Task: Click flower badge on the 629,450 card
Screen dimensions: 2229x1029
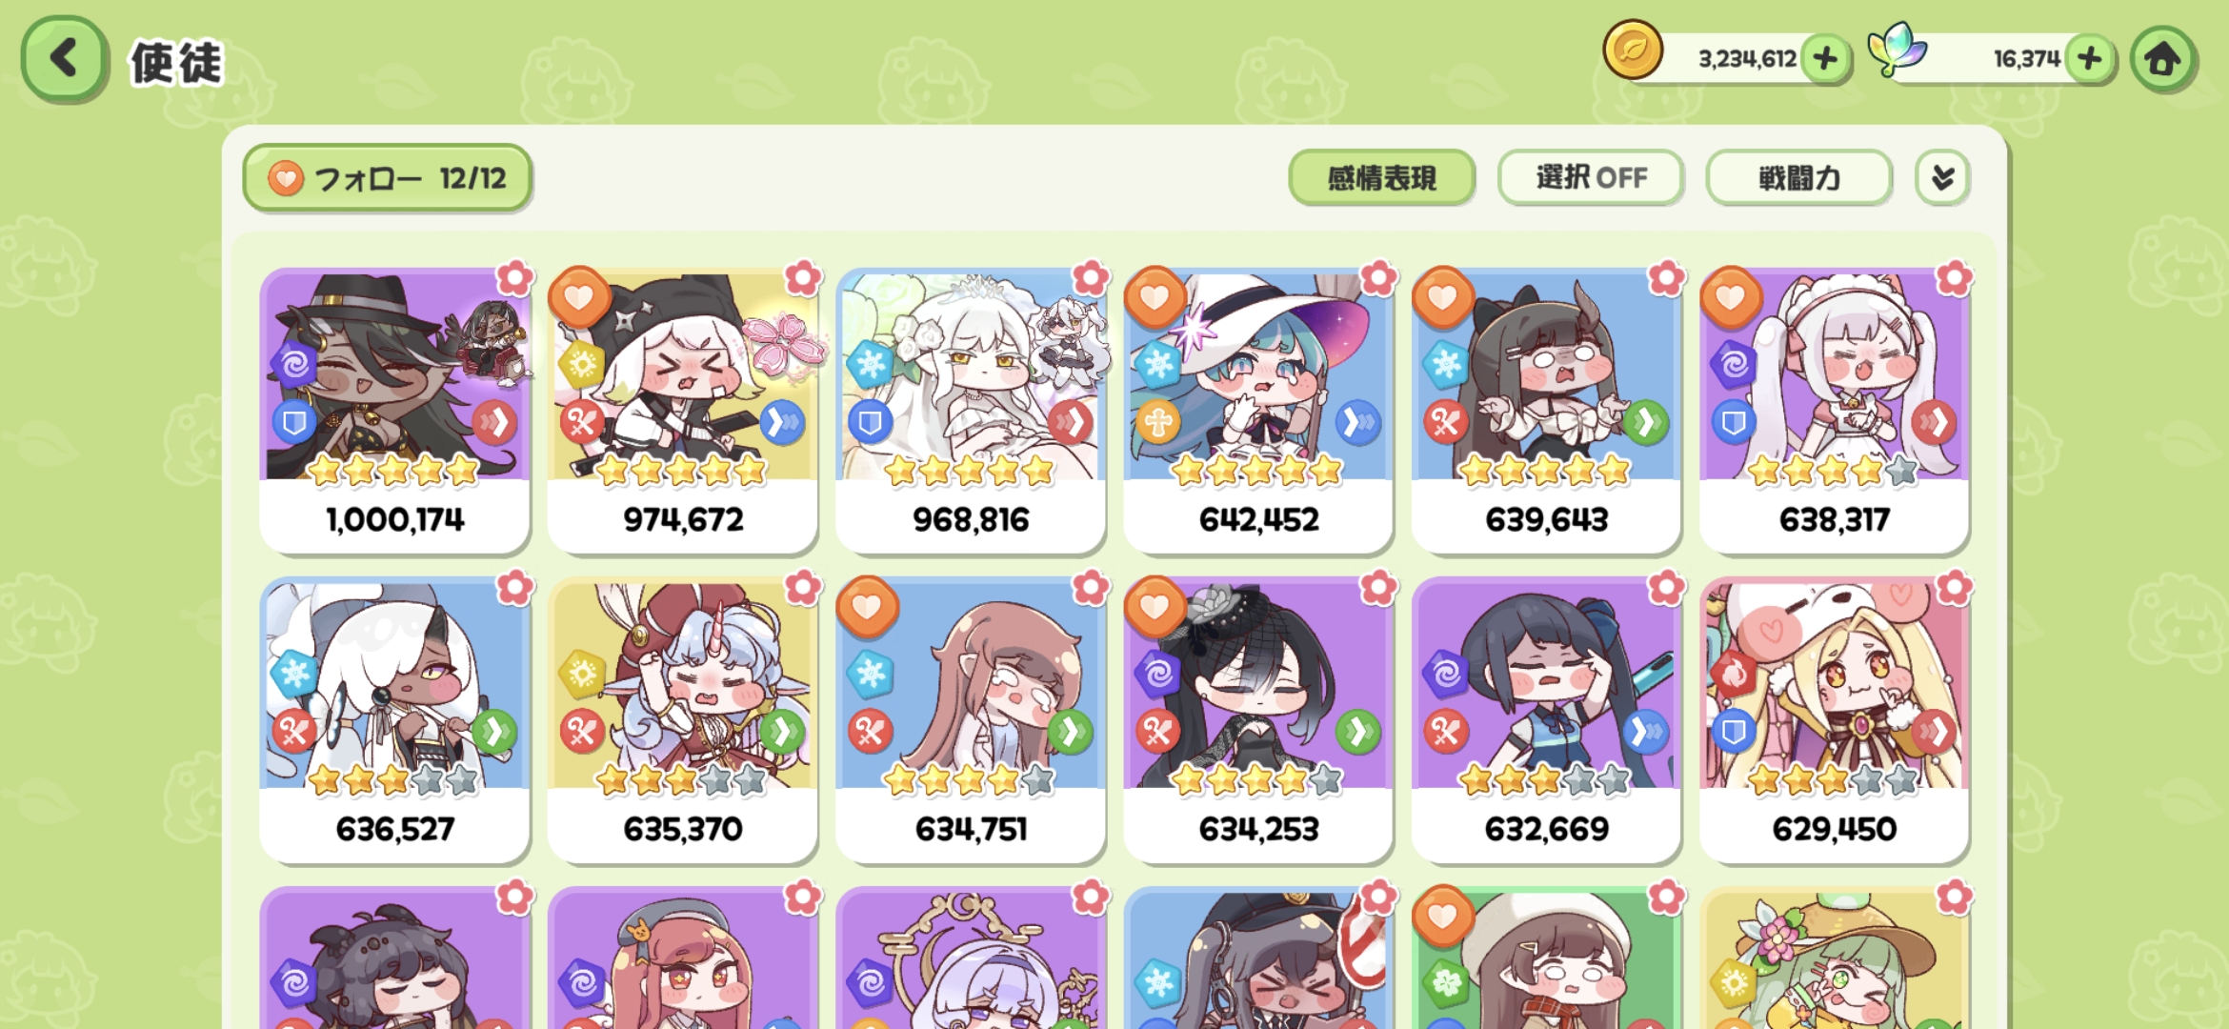Action: click(x=1954, y=588)
